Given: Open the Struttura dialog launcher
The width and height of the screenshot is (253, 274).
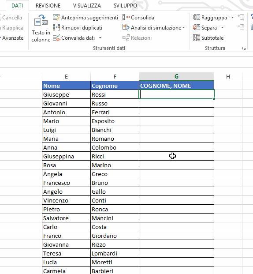Looking at the screenshot, I should click(244, 49).
